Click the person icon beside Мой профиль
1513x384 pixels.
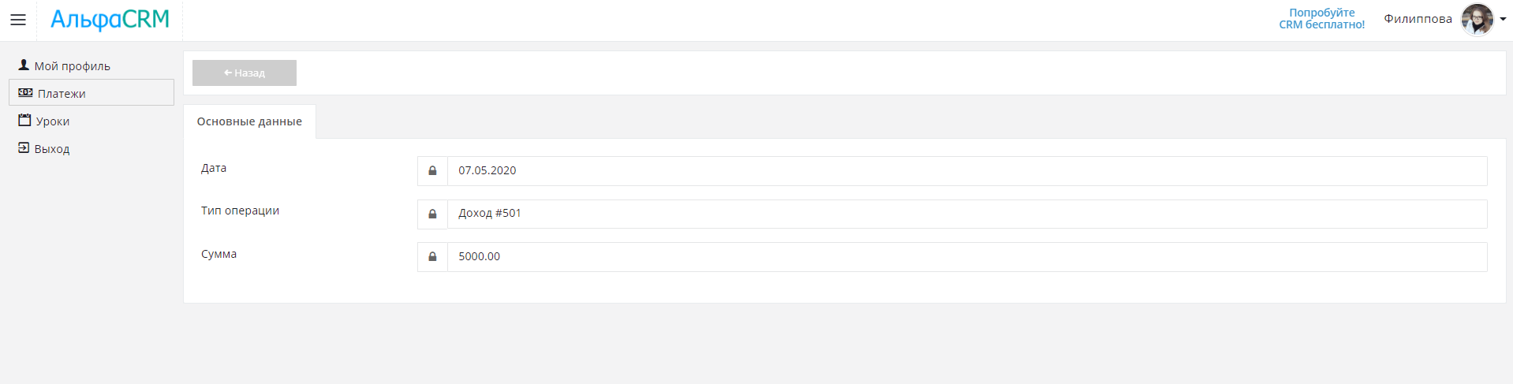pyautogui.click(x=24, y=65)
